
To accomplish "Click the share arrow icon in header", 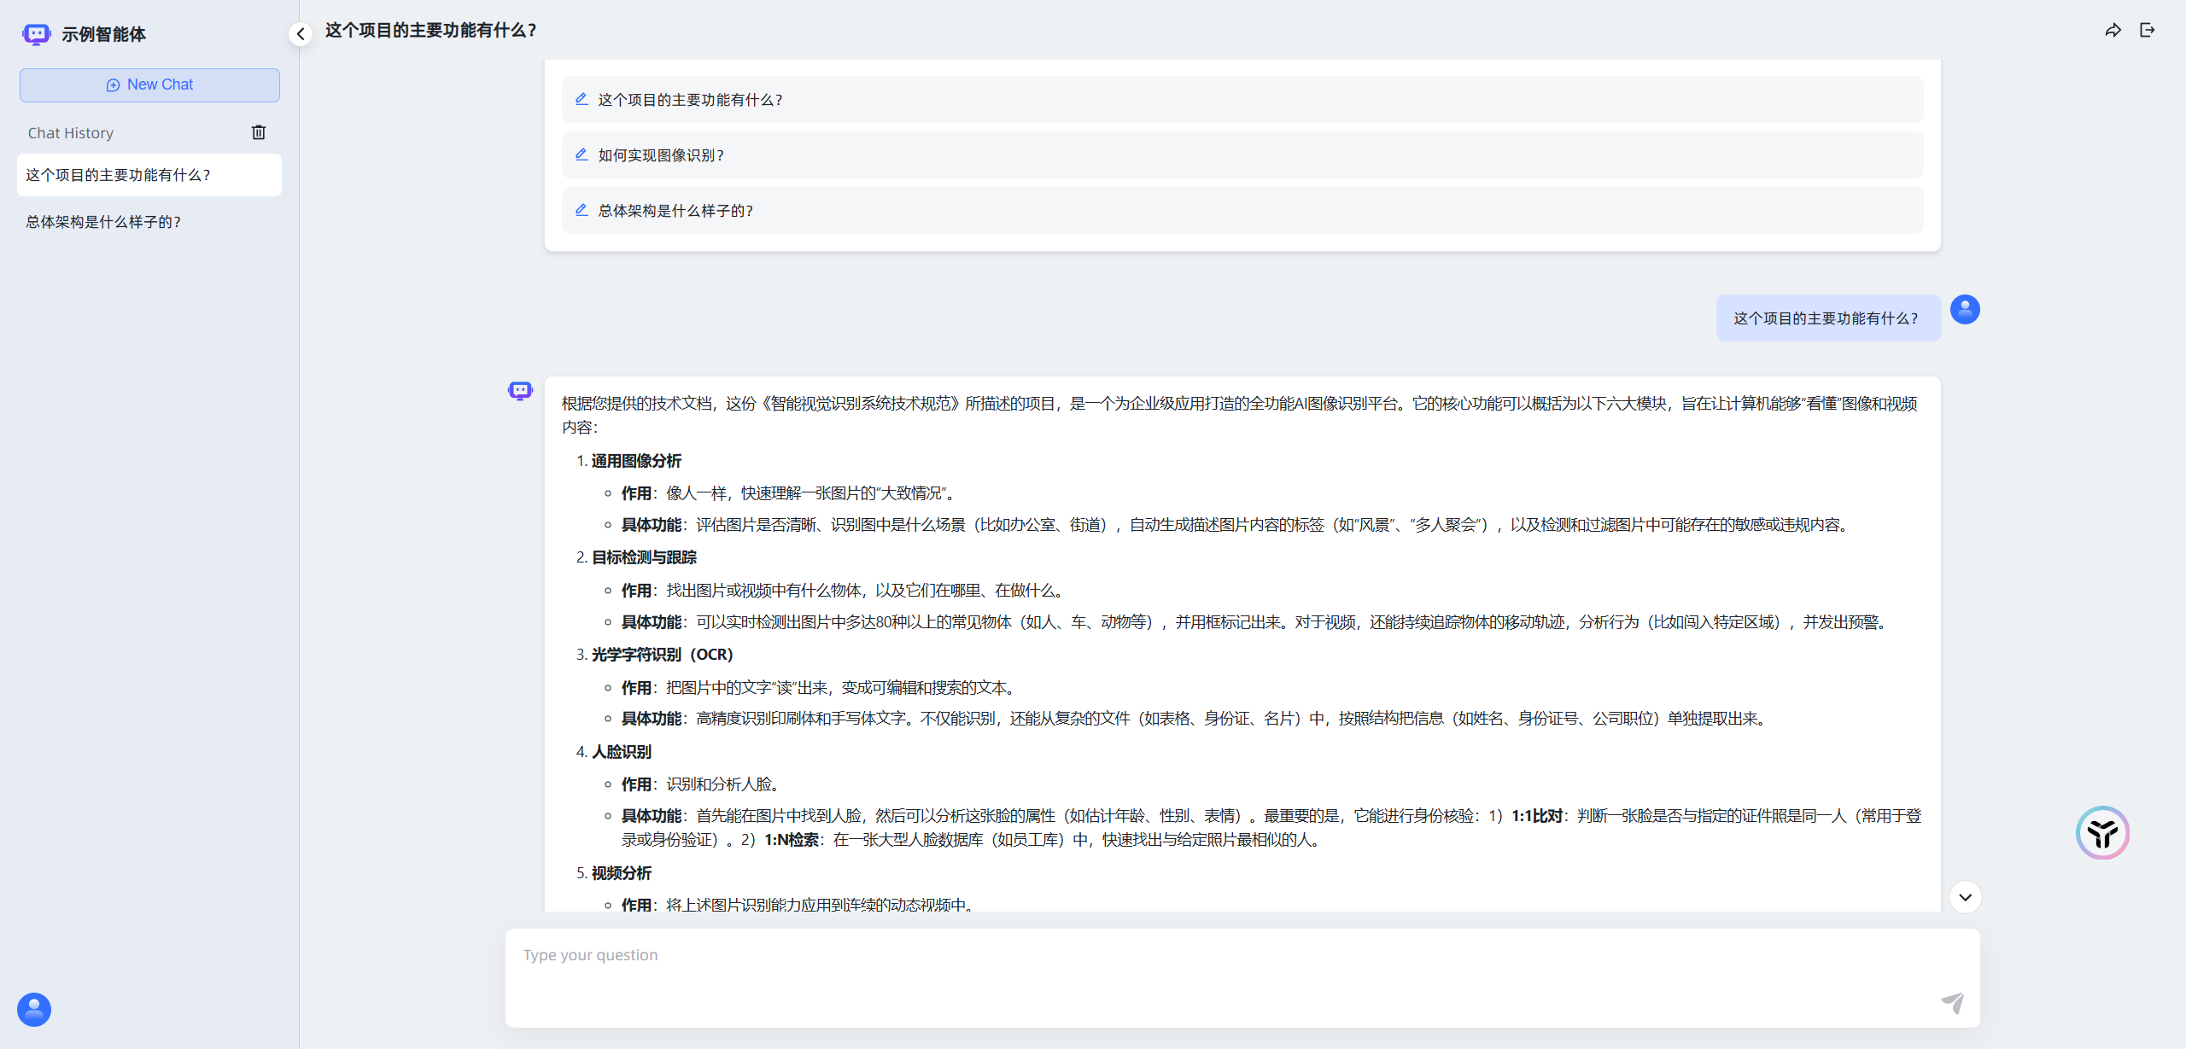I will pyautogui.click(x=2113, y=31).
